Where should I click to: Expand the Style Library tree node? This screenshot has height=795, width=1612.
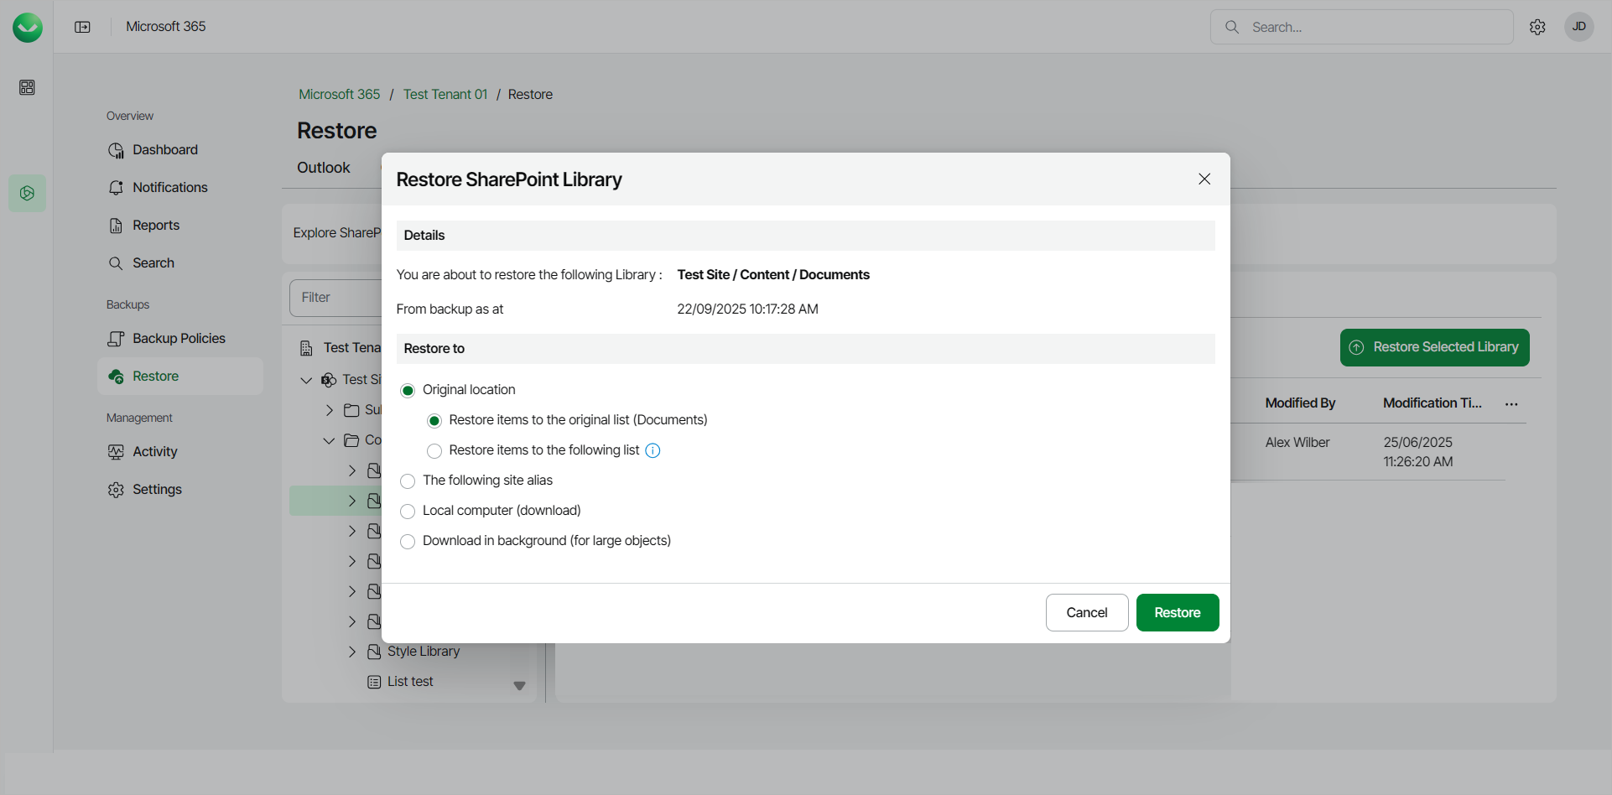tap(352, 652)
